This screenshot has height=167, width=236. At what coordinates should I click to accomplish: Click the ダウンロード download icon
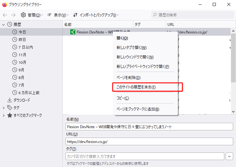click(x=10, y=100)
